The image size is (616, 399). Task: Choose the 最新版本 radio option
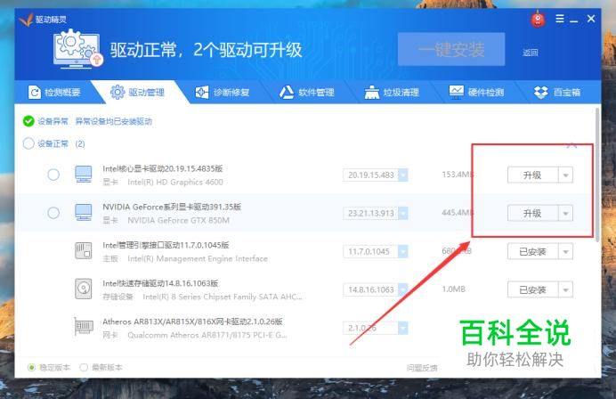pyautogui.click(x=84, y=368)
